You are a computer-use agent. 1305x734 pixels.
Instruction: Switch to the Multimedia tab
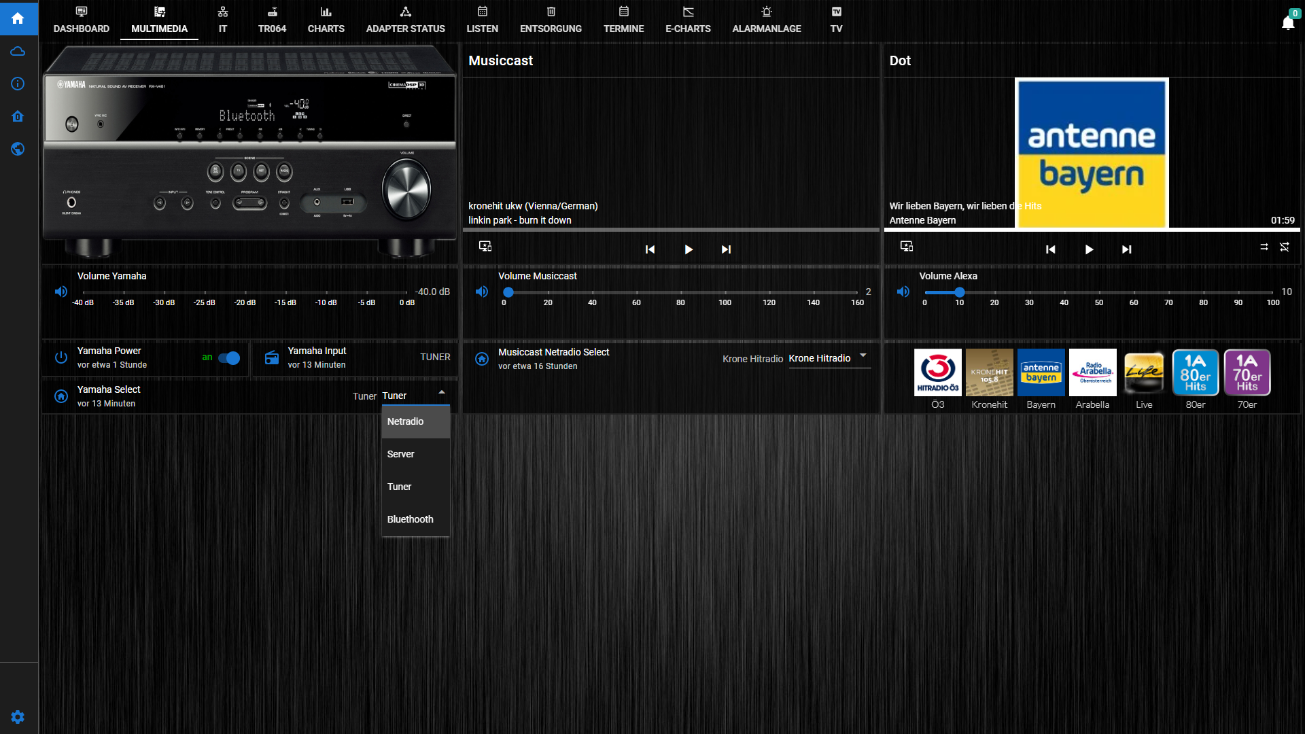click(x=160, y=20)
